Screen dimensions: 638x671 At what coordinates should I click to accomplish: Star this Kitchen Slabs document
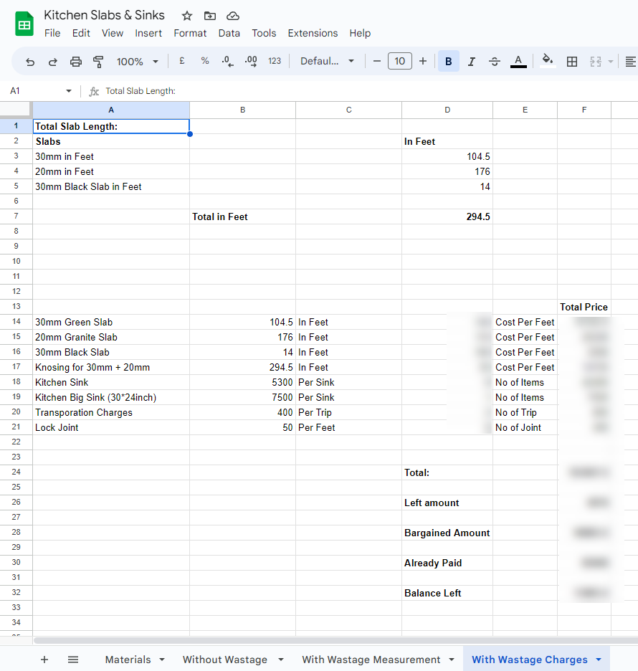pos(187,16)
